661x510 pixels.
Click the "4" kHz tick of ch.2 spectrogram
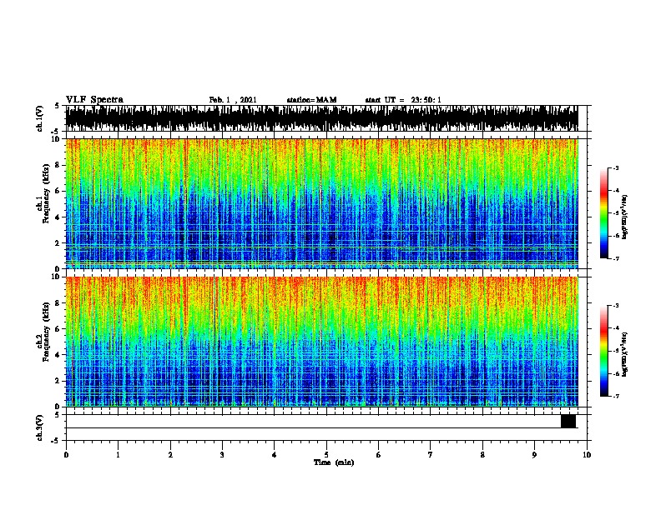58,355
